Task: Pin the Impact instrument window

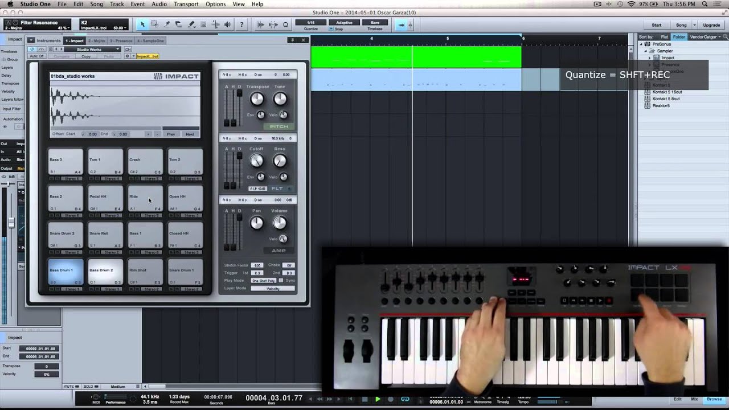Action: point(293,40)
